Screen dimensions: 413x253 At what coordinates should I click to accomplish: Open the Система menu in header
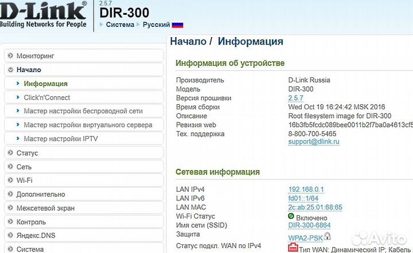(x=120, y=25)
